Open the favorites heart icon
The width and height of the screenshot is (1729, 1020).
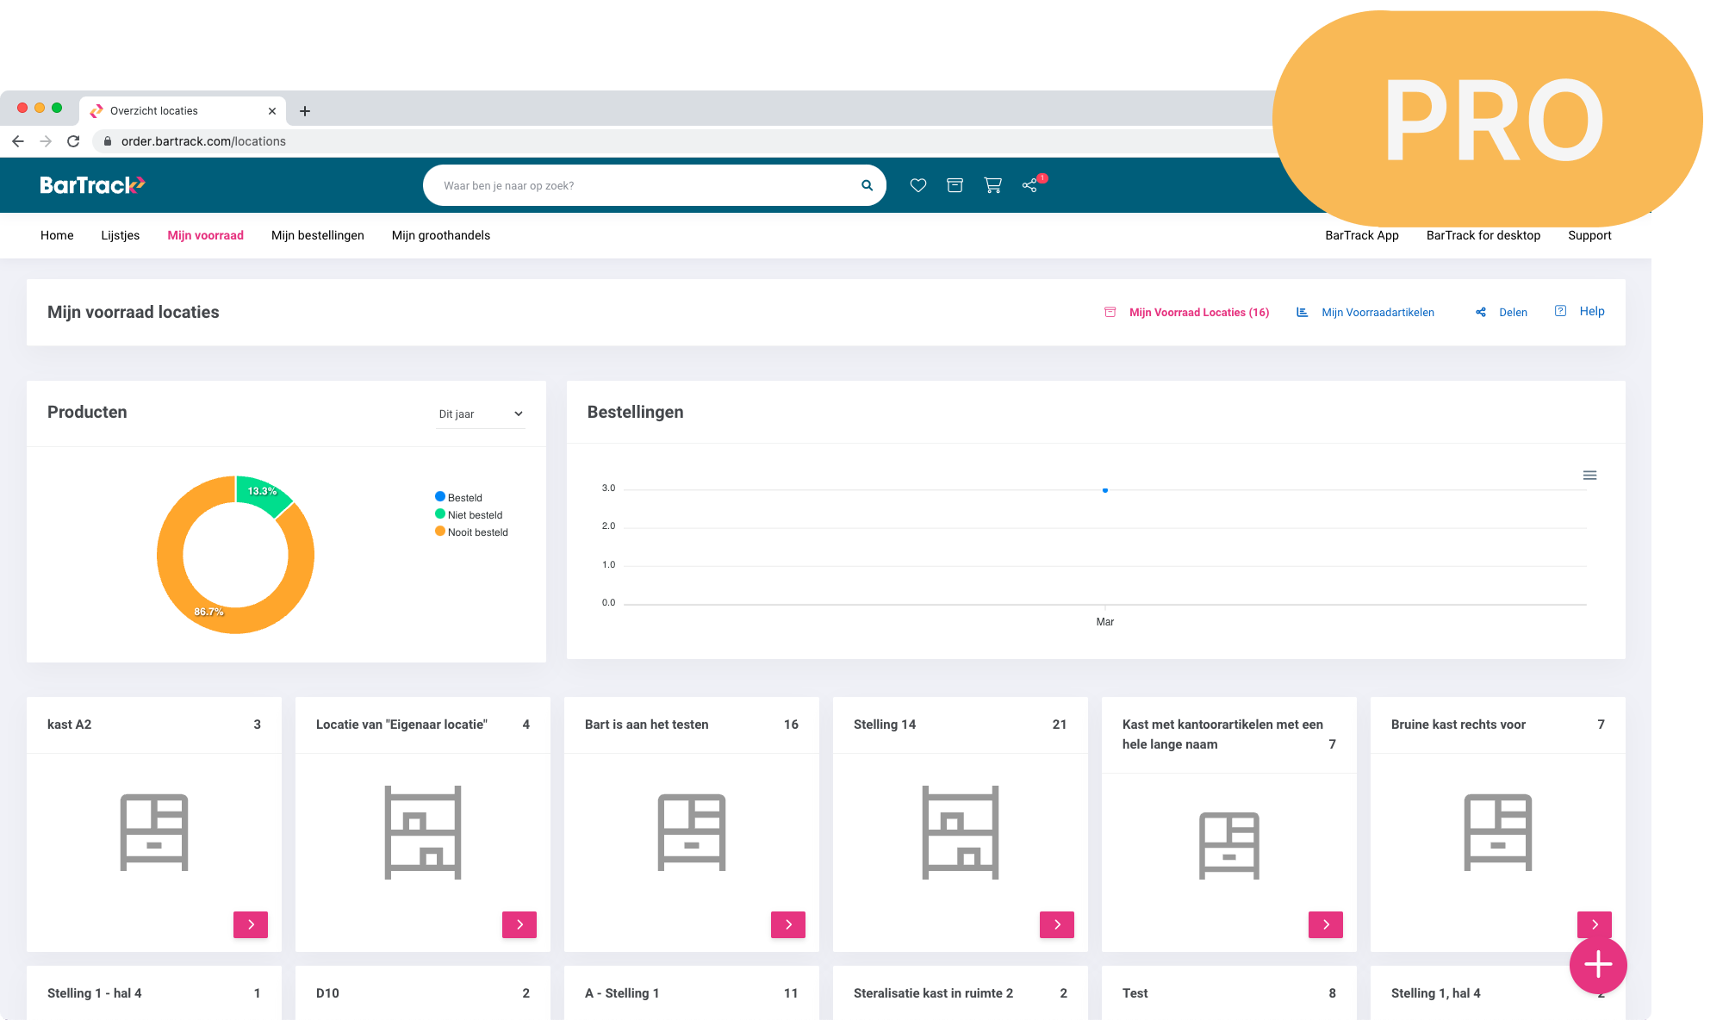click(918, 185)
